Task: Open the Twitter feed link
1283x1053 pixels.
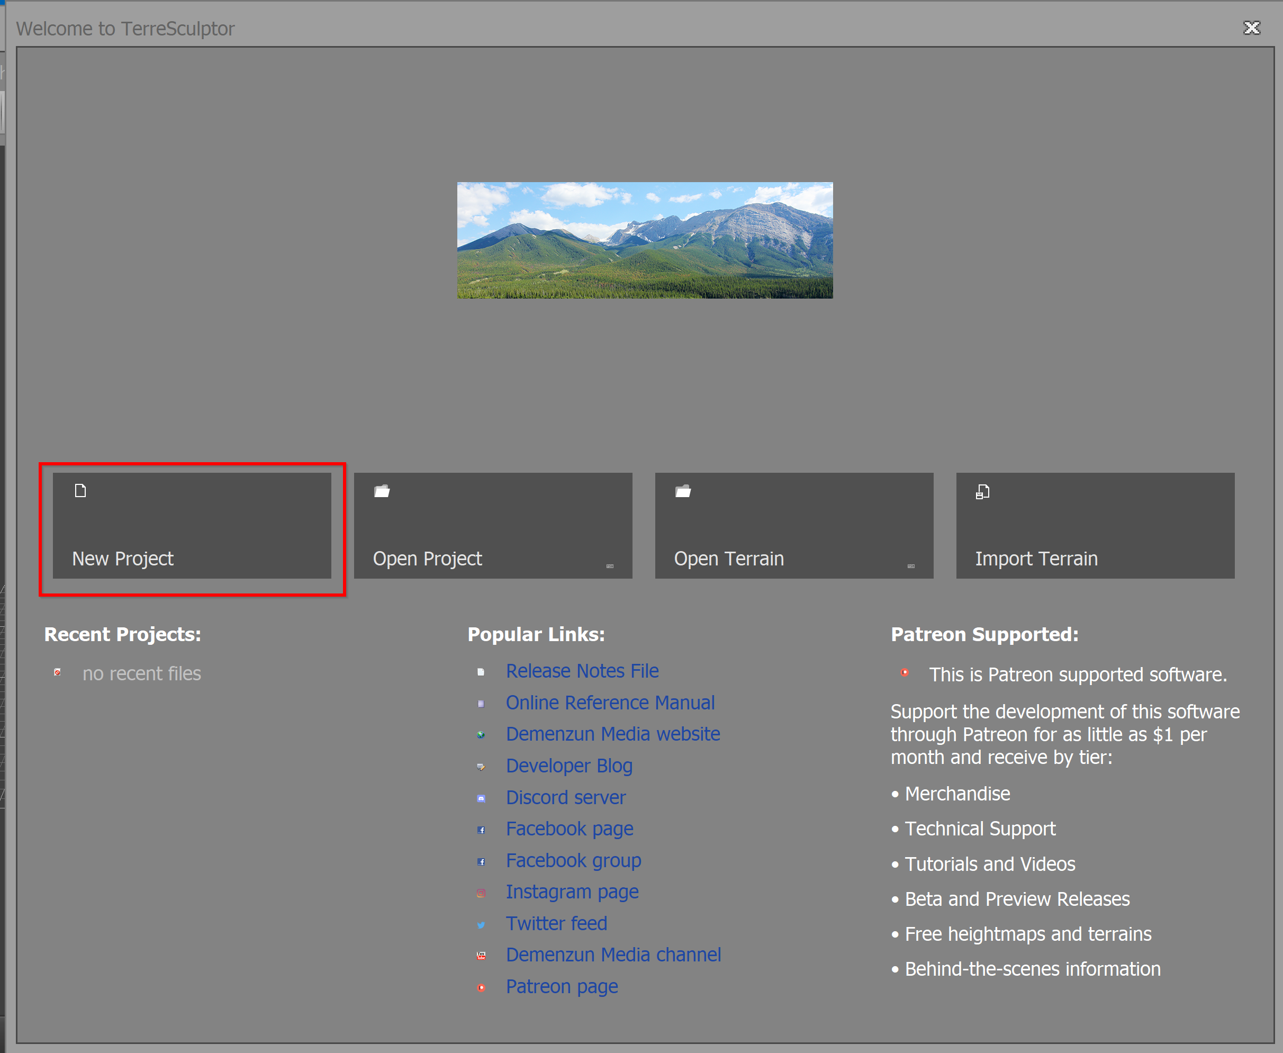Action: point(557,923)
